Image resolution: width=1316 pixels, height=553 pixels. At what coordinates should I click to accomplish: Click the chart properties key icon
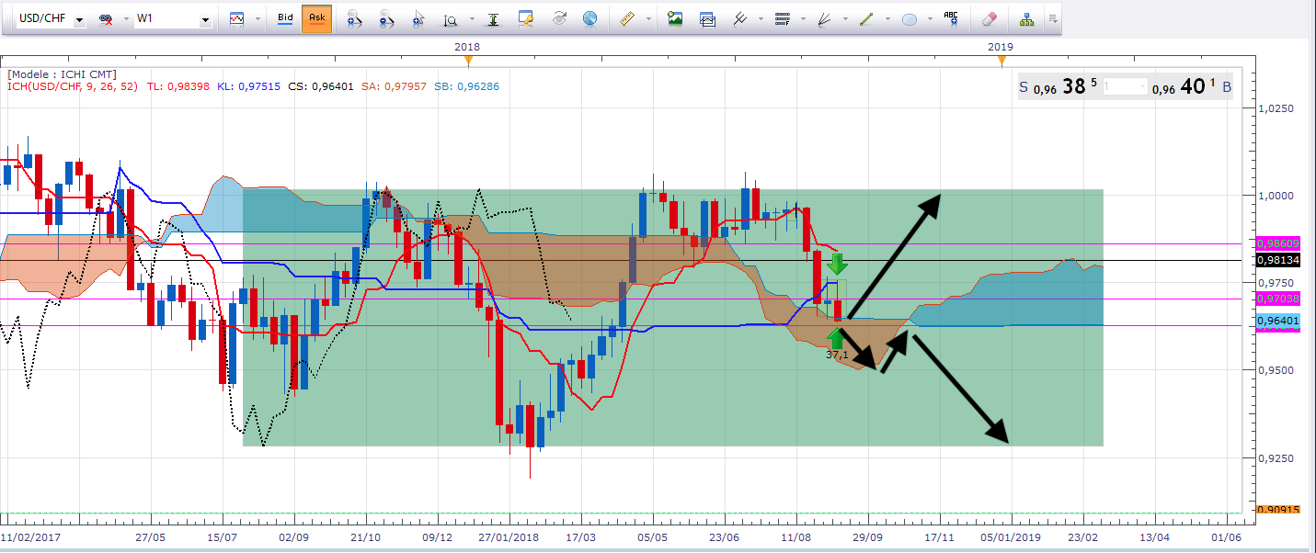pyautogui.click(x=526, y=18)
